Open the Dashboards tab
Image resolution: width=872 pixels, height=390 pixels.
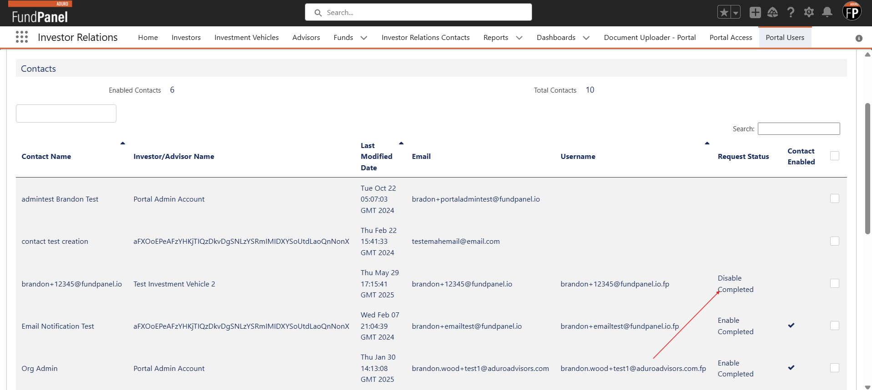point(556,37)
